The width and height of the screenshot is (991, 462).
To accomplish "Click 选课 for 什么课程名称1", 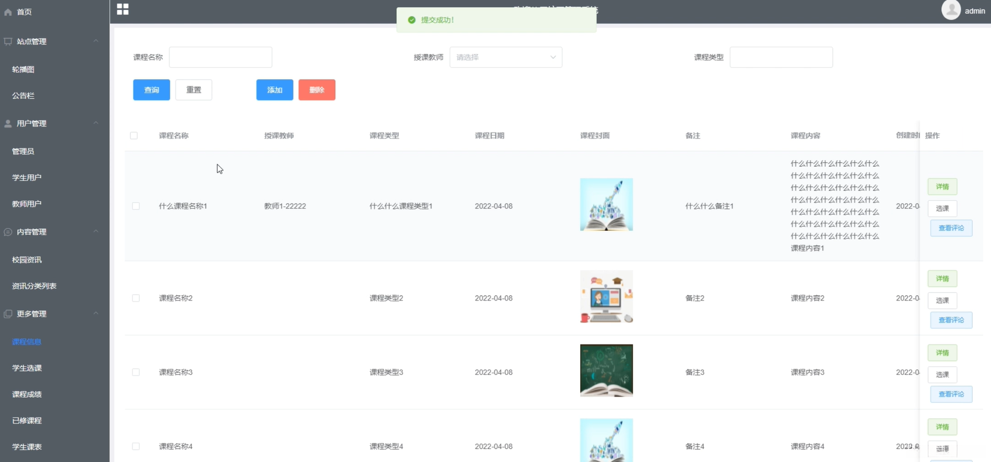I will click(x=942, y=208).
